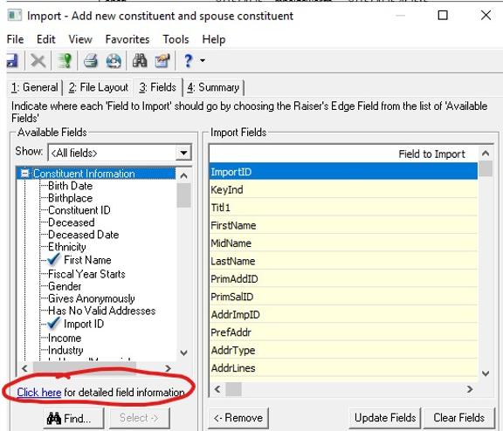Select the 3: Fields tab
This screenshot has height=431, width=503.
click(x=157, y=87)
